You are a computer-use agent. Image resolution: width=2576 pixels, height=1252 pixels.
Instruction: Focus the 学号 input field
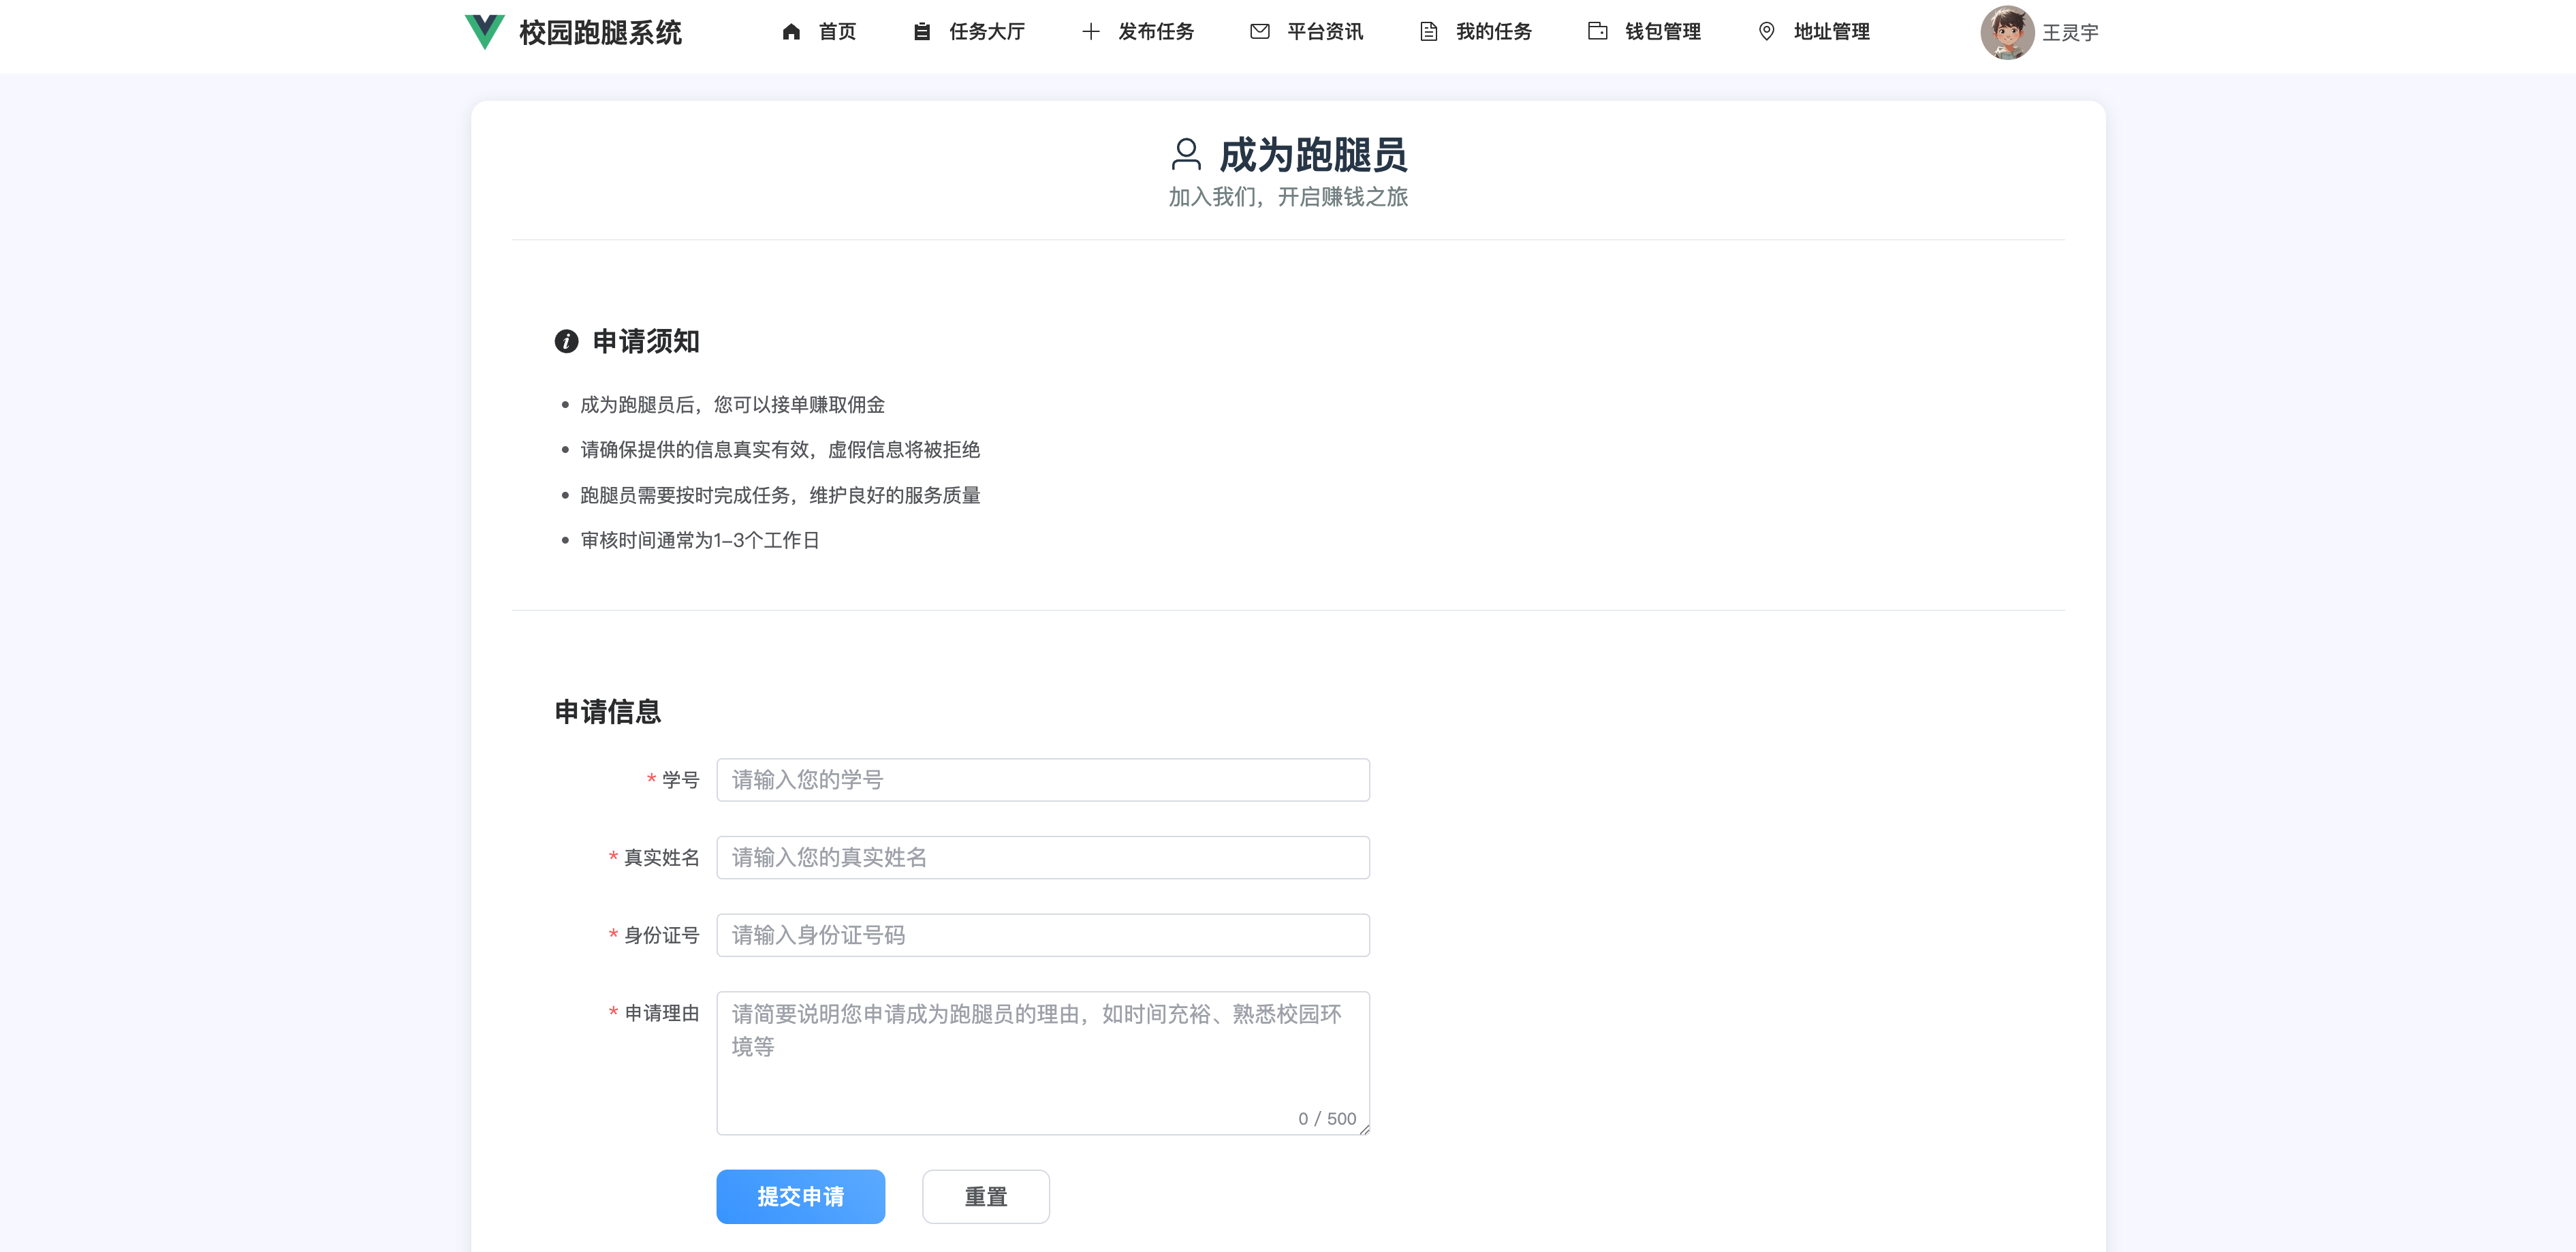(1042, 780)
